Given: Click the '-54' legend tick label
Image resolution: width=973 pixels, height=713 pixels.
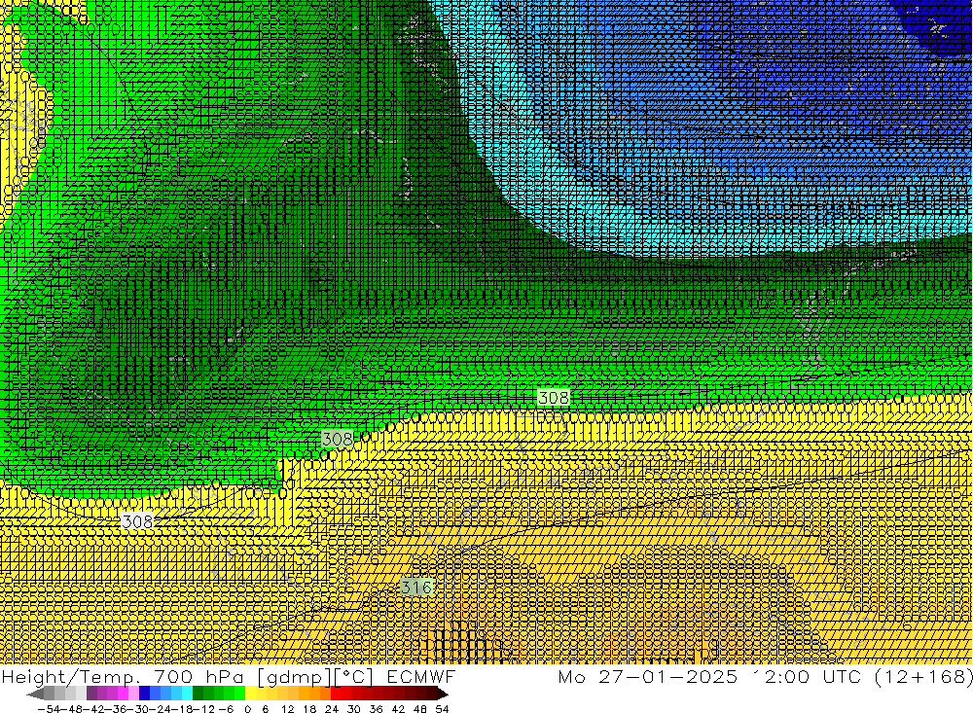Looking at the screenshot, I should (49, 709).
